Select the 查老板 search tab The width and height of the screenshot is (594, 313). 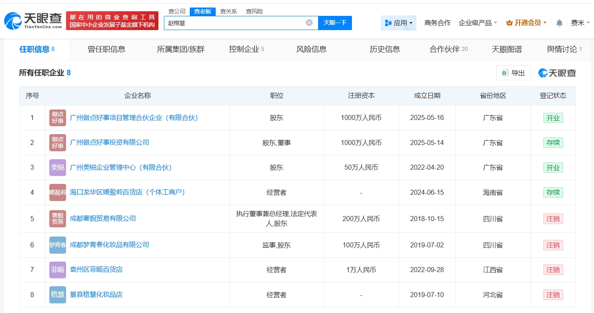(202, 11)
